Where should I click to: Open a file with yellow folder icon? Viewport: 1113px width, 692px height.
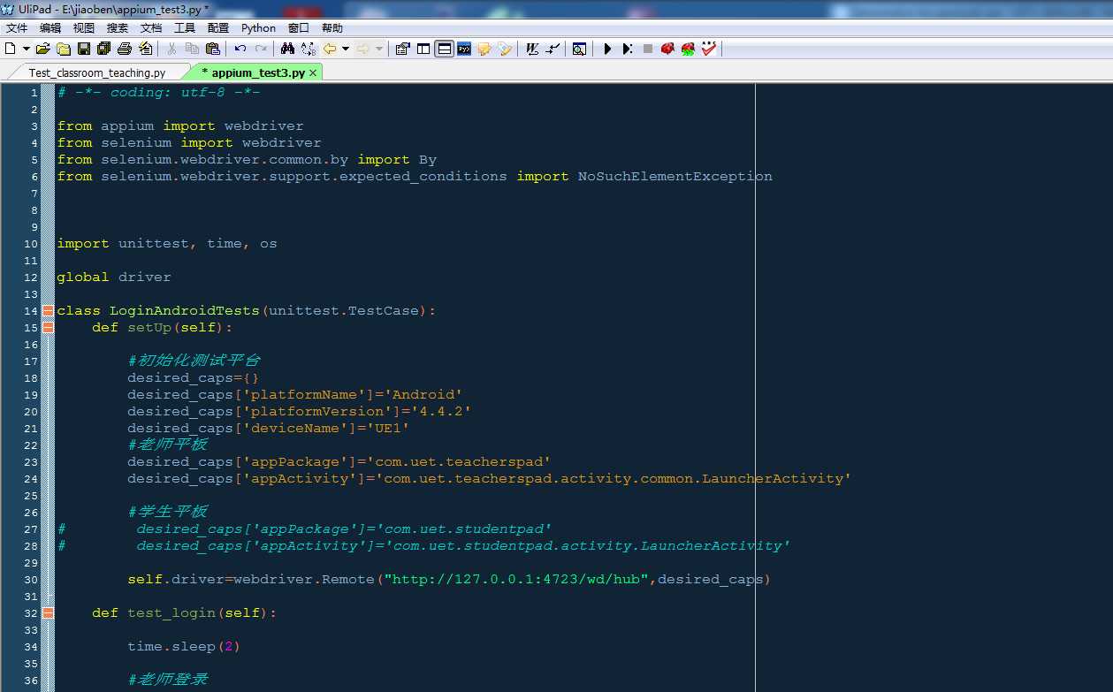pos(42,49)
